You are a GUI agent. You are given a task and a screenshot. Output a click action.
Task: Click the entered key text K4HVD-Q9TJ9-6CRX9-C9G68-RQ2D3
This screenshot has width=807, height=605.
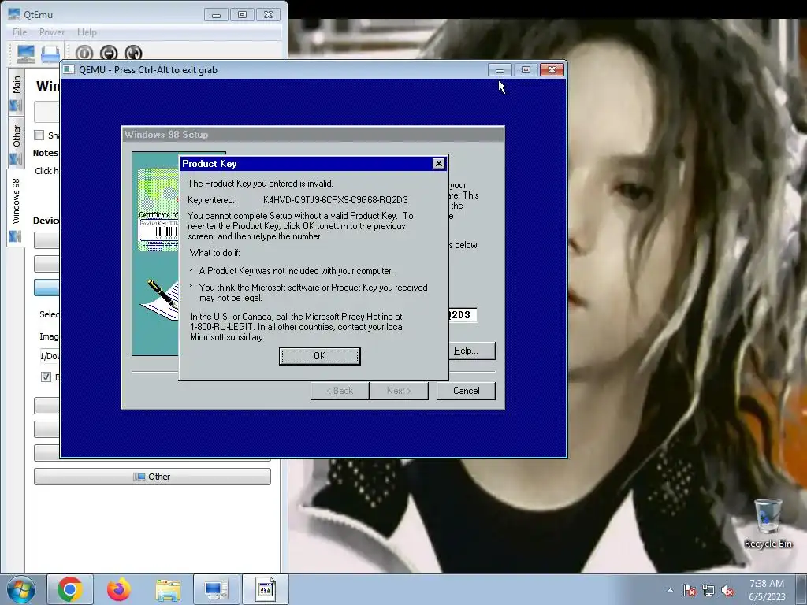[x=336, y=199]
